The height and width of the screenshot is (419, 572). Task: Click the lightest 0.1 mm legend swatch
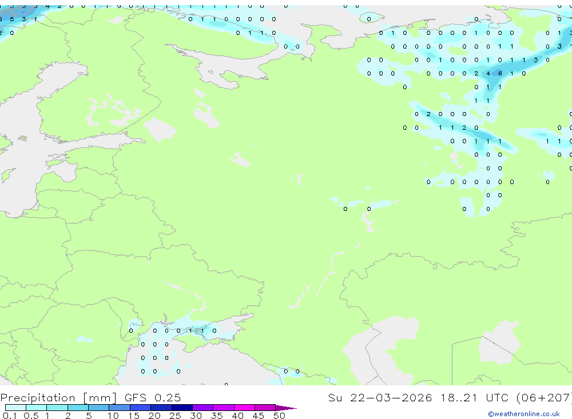(15, 408)
